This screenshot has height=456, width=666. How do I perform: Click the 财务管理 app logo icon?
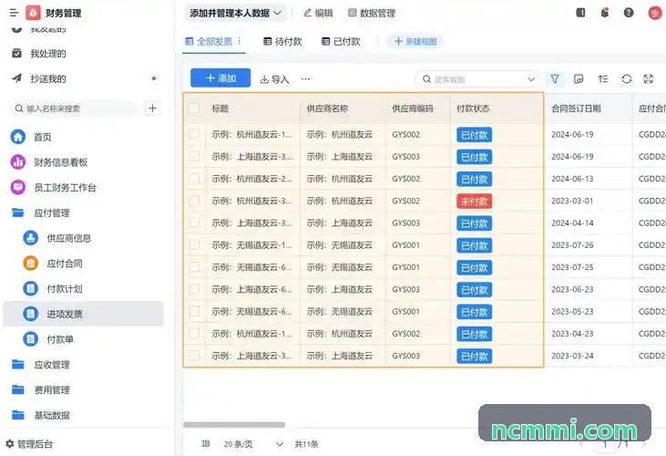tap(33, 13)
